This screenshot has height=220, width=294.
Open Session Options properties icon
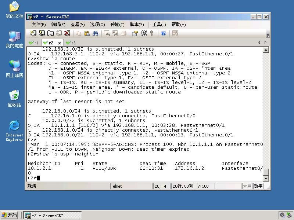tap(135, 33)
